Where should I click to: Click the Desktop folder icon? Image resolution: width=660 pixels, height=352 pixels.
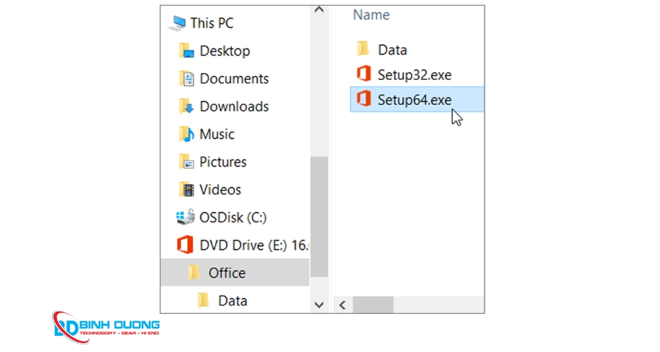186,51
